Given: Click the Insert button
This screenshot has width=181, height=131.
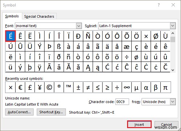Looking at the screenshot, I should [x=139, y=124].
